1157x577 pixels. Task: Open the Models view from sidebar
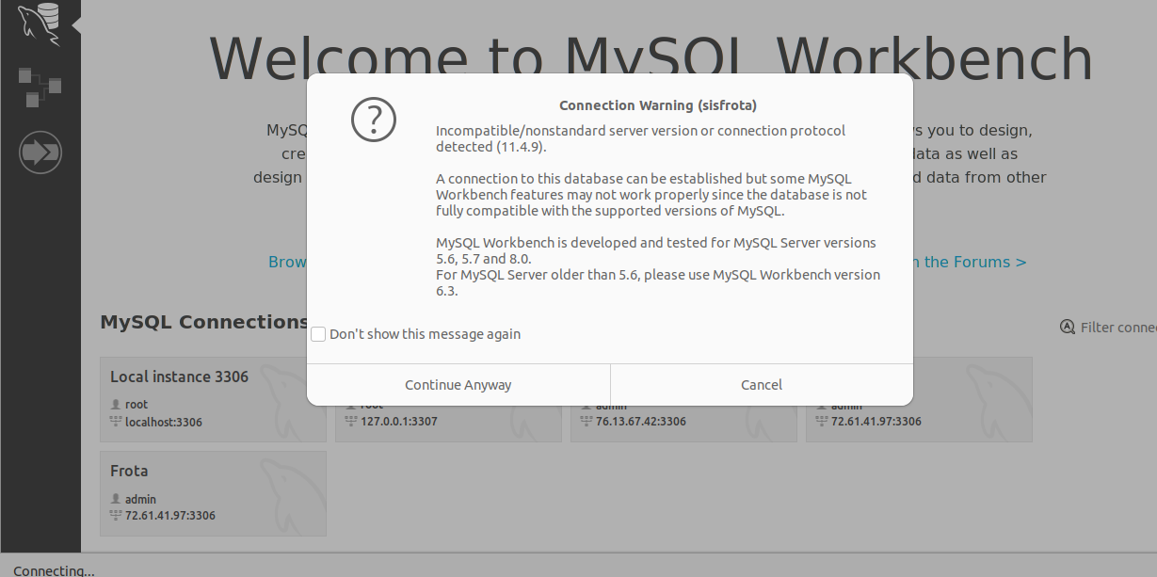pyautogui.click(x=40, y=87)
